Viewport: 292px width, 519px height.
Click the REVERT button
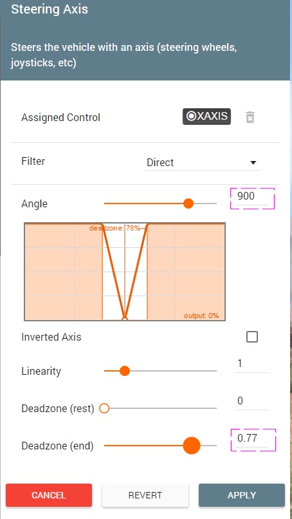[x=145, y=495]
